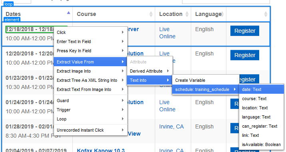Click the arrow beside schedule: training_schedule
The image size is (286, 152).
(235, 89)
